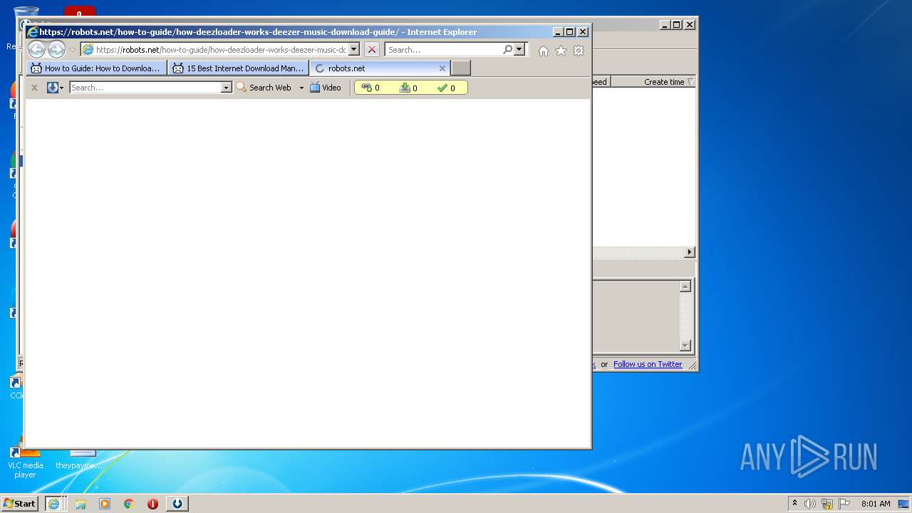This screenshot has width=912, height=513.
Task: Expand the Search Web options arrow
Action: click(301, 88)
